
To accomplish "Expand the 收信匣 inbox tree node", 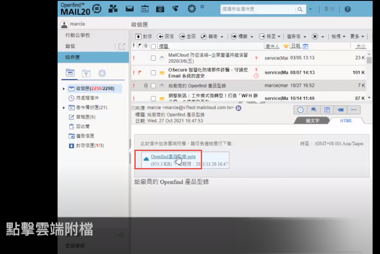I will tap(64, 89).
